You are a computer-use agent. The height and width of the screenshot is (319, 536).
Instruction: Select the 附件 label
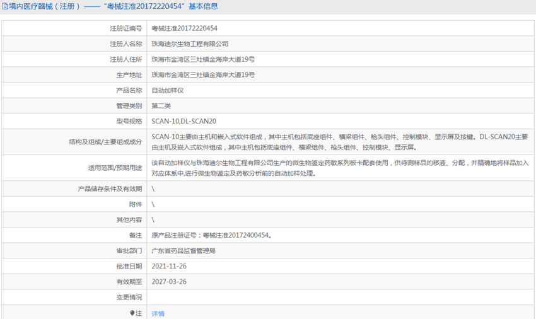pyautogui.click(x=136, y=204)
